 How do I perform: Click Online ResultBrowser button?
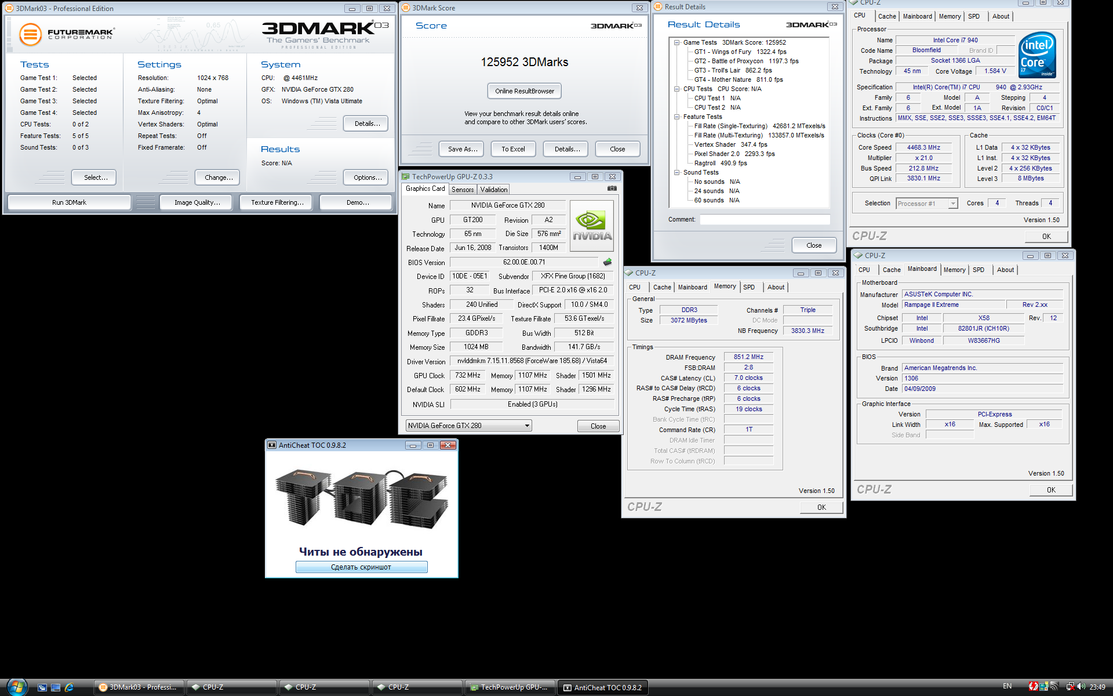click(525, 91)
